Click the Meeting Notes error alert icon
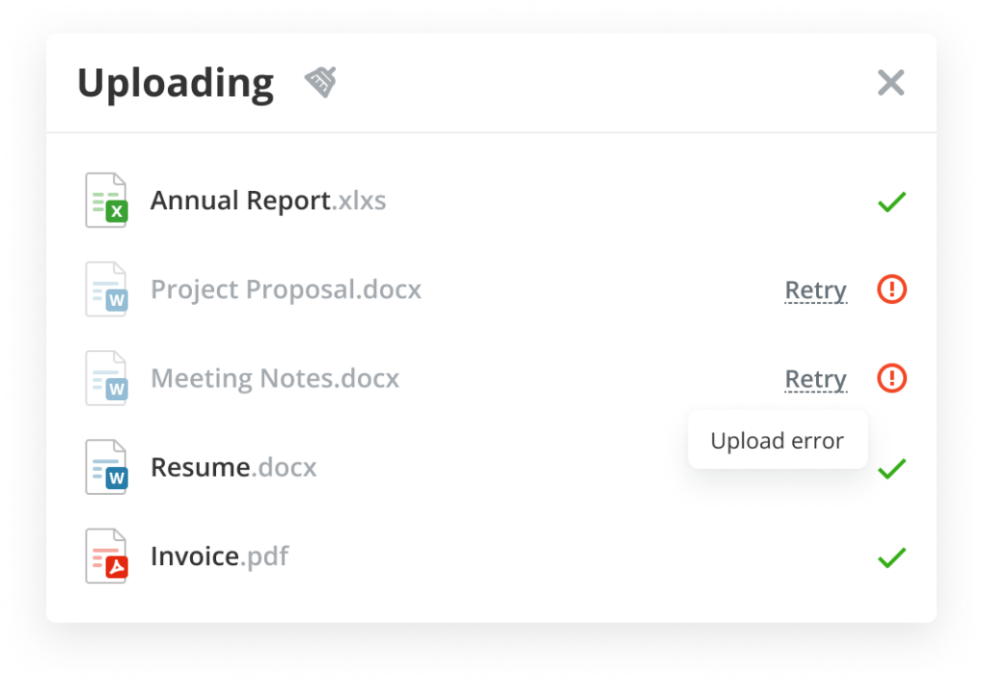Image resolution: width=983 pixels, height=682 pixels. 892,378
